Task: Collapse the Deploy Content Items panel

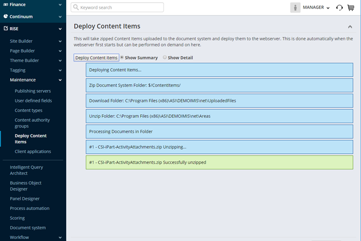Action: pyautogui.click(x=349, y=27)
